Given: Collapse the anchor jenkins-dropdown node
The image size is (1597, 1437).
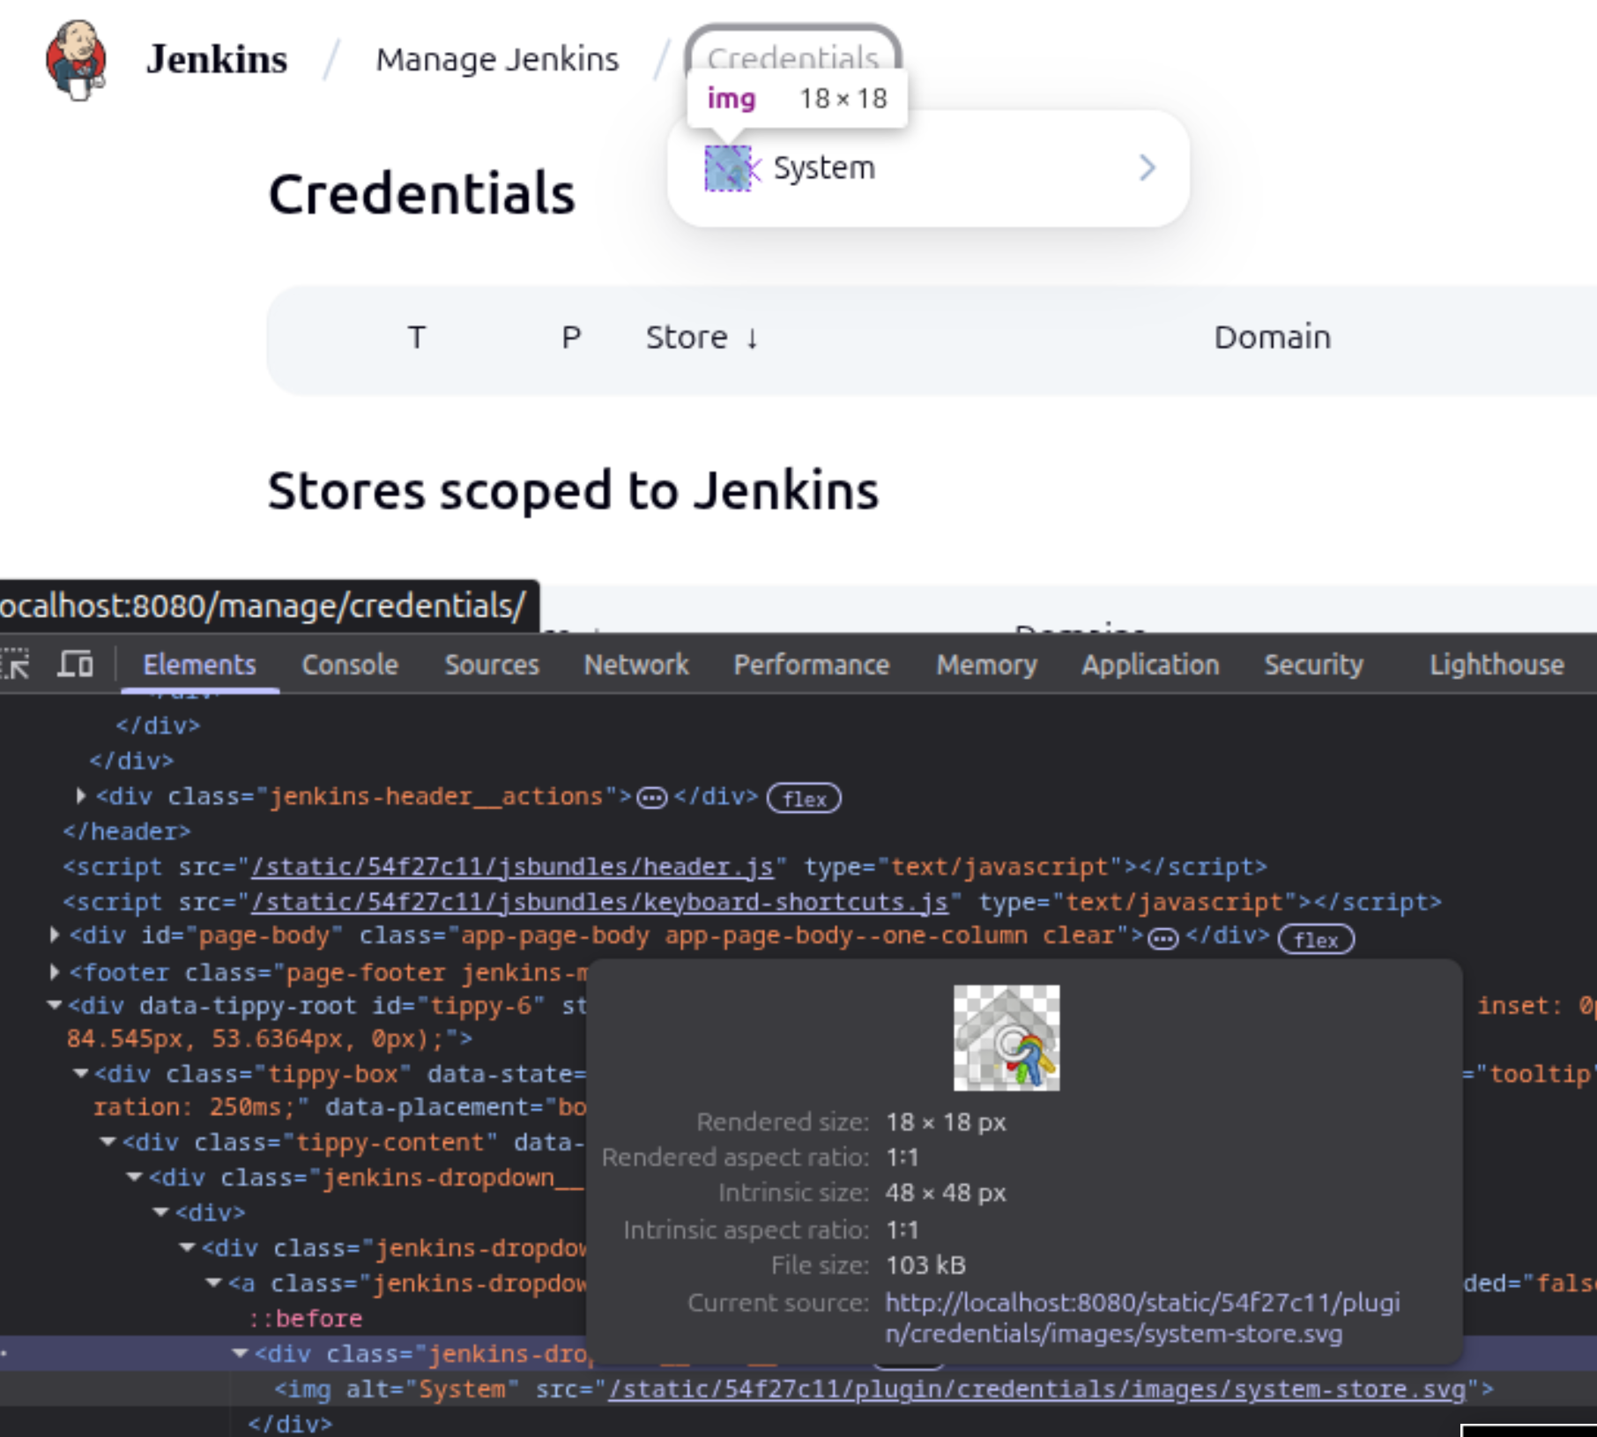Looking at the screenshot, I should pyautogui.click(x=213, y=1284).
